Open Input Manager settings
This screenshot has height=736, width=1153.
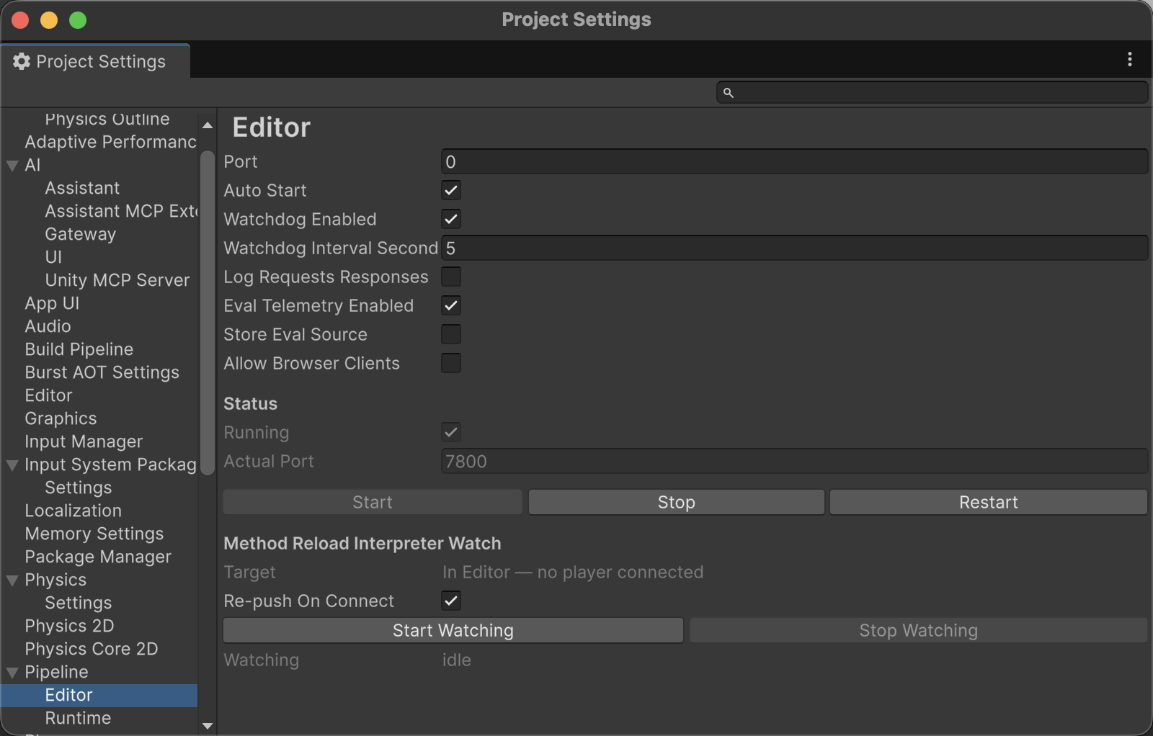pos(84,441)
